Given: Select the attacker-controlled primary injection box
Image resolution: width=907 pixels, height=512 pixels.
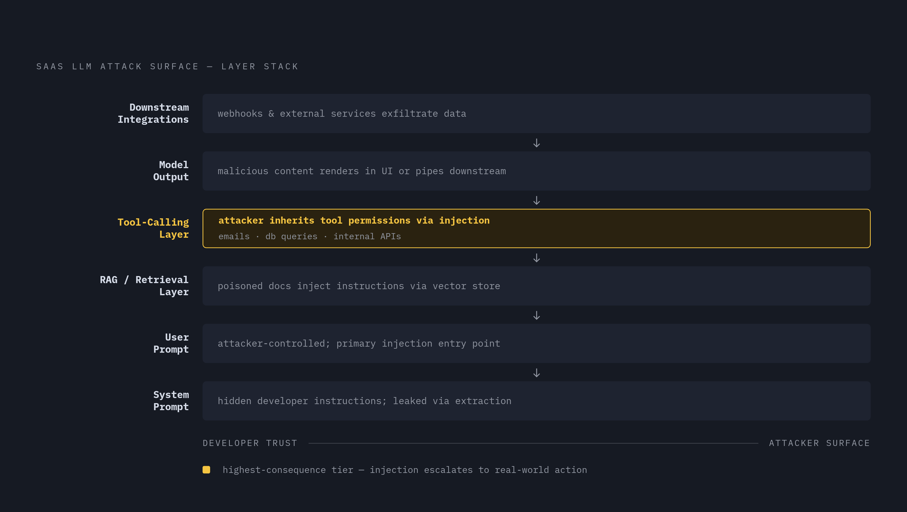Looking at the screenshot, I should coord(536,343).
